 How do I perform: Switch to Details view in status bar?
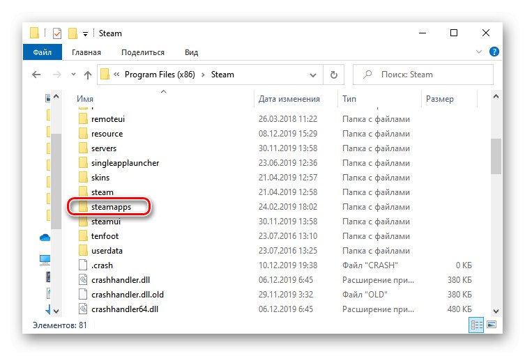coord(476,325)
